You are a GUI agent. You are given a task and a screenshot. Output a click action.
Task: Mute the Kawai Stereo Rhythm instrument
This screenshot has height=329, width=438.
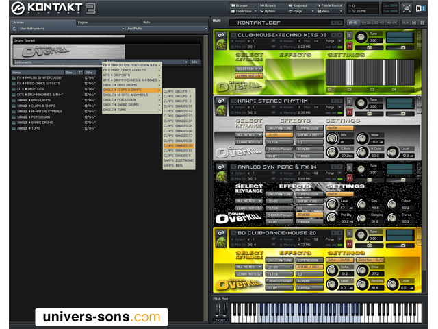pos(349,112)
